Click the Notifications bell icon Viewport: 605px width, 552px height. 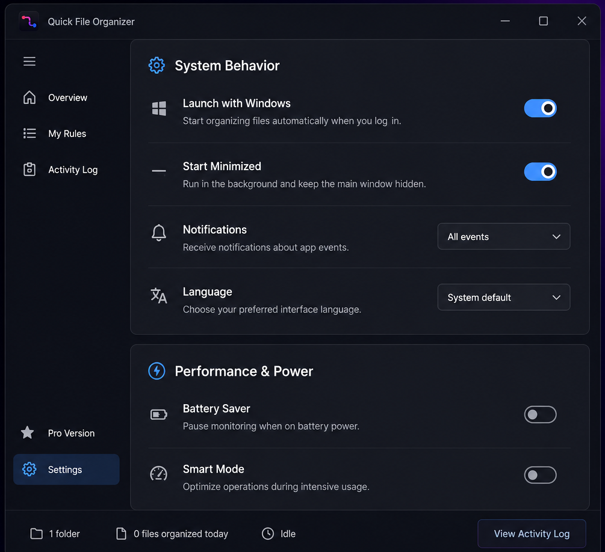(158, 233)
